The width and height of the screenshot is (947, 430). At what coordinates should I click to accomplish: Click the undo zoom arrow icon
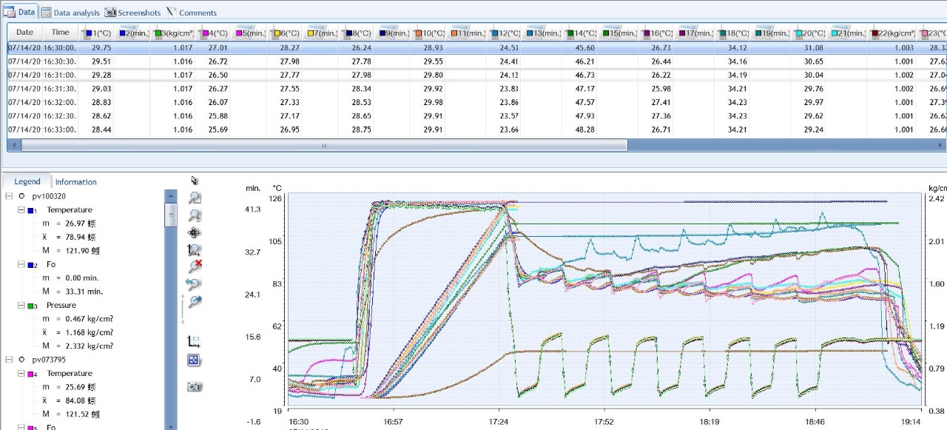195,284
